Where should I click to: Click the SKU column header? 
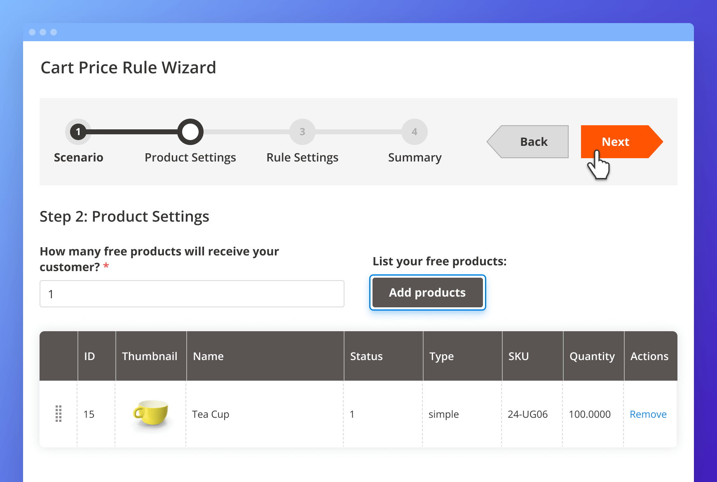tap(518, 356)
